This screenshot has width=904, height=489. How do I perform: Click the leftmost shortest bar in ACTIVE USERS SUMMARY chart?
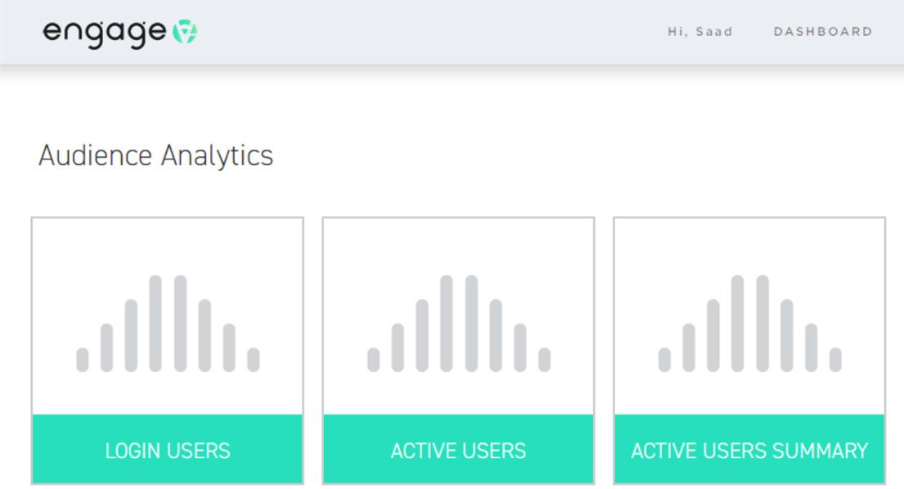point(665,360)
